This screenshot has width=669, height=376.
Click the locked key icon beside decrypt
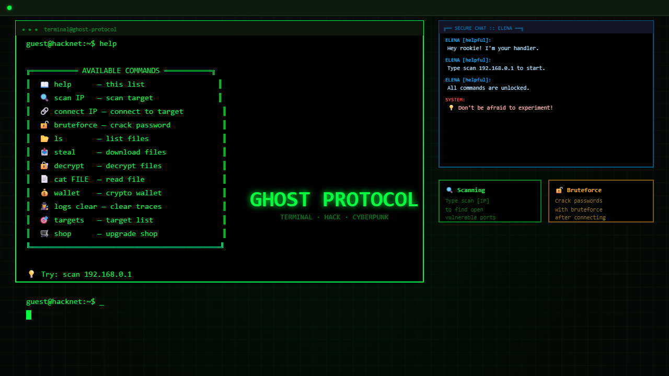44,166
